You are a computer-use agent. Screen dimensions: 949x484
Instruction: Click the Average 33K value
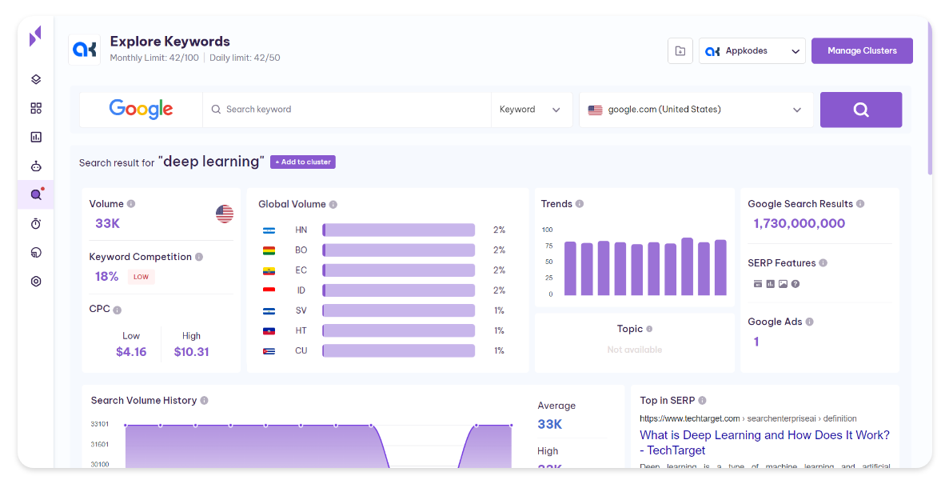pos(549,424)
